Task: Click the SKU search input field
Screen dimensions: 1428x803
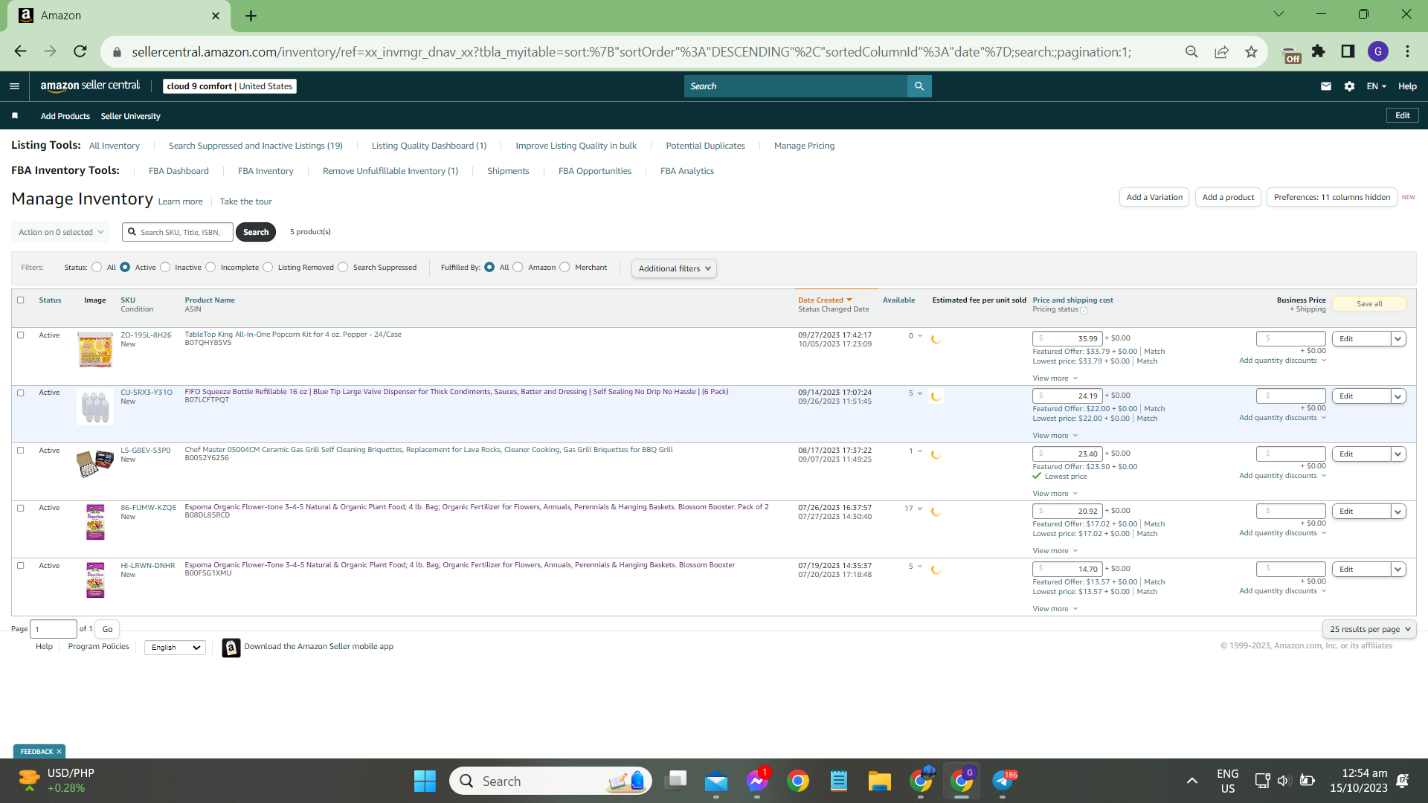Action: click(x=178, y=232)
